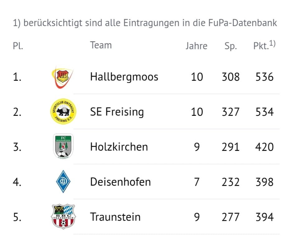294x245 pixels.
Task: Click Hallbergmoos points value 536
Action: [x=264, y=77]
